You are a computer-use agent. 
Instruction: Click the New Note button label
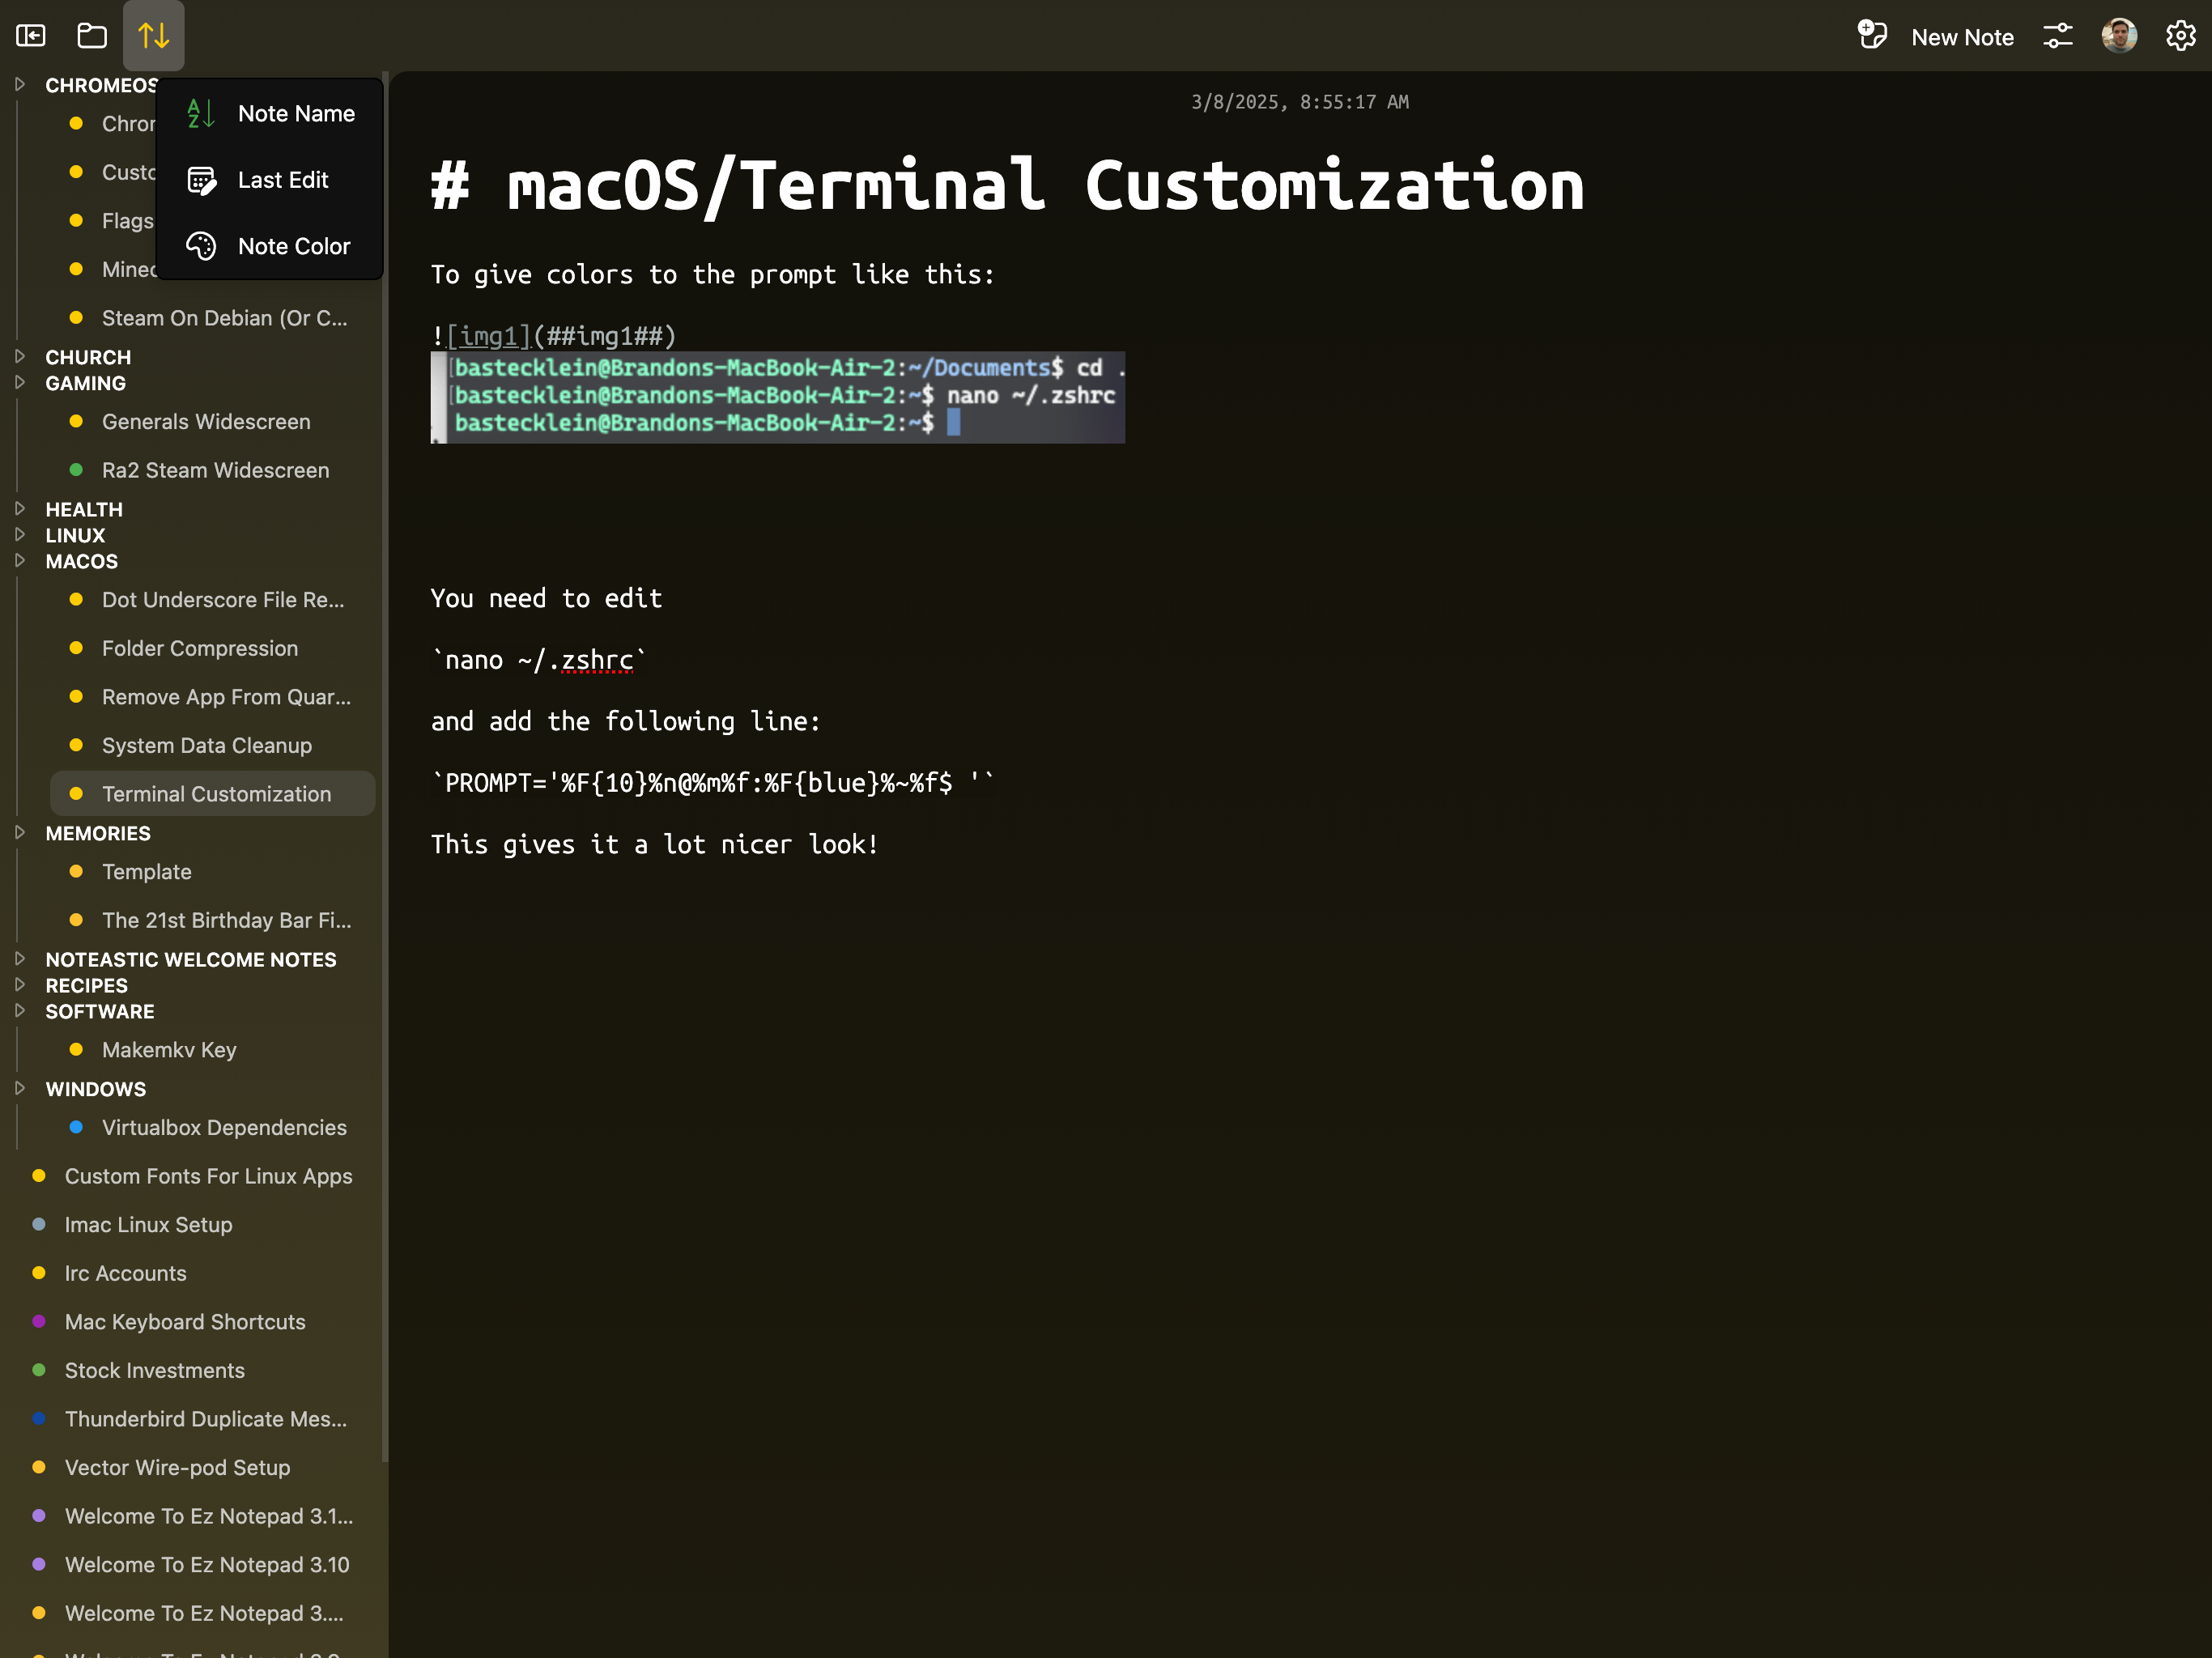coord(1962,37)
